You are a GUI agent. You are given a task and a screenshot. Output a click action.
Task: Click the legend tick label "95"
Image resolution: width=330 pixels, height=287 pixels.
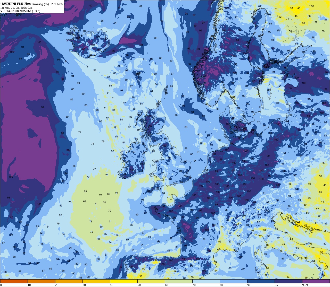click(276, 285)
